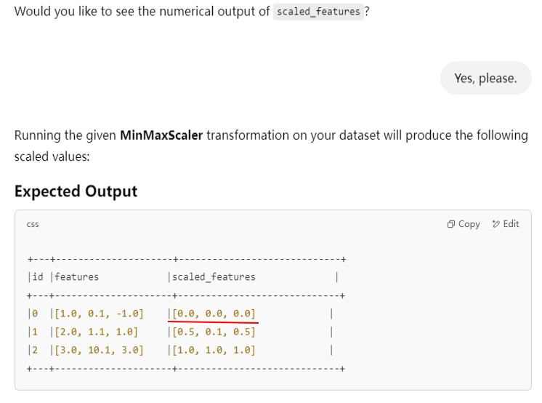This screenshot has width=542, height=403.
Task: Click the Edit pencil icon
Action: pyautogui.click(x=496, y=224)
